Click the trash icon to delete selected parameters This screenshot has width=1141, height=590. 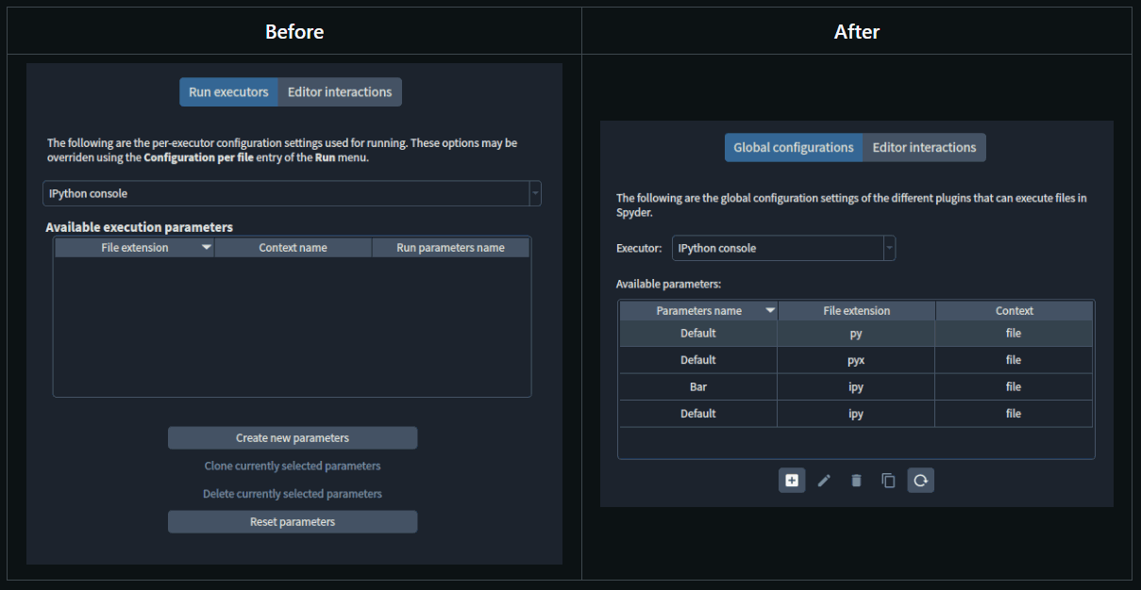(x=856, y=480)
